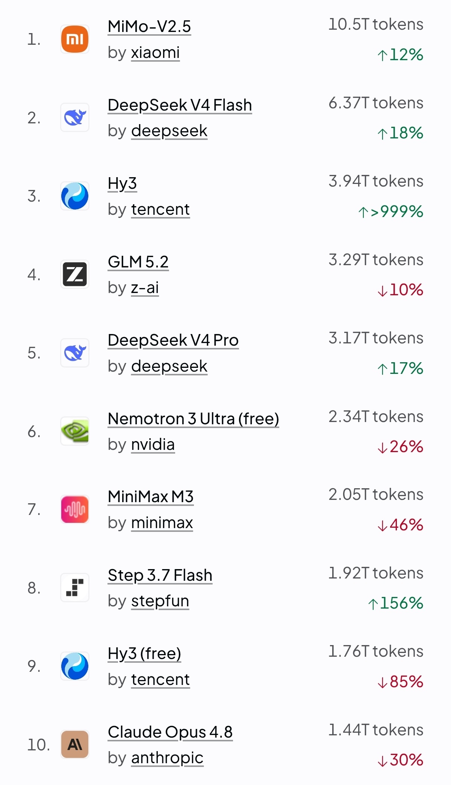This screenshot has height=785, width=451.
Task: Click the Nvidia logo icon
Action: coord(75,431)
